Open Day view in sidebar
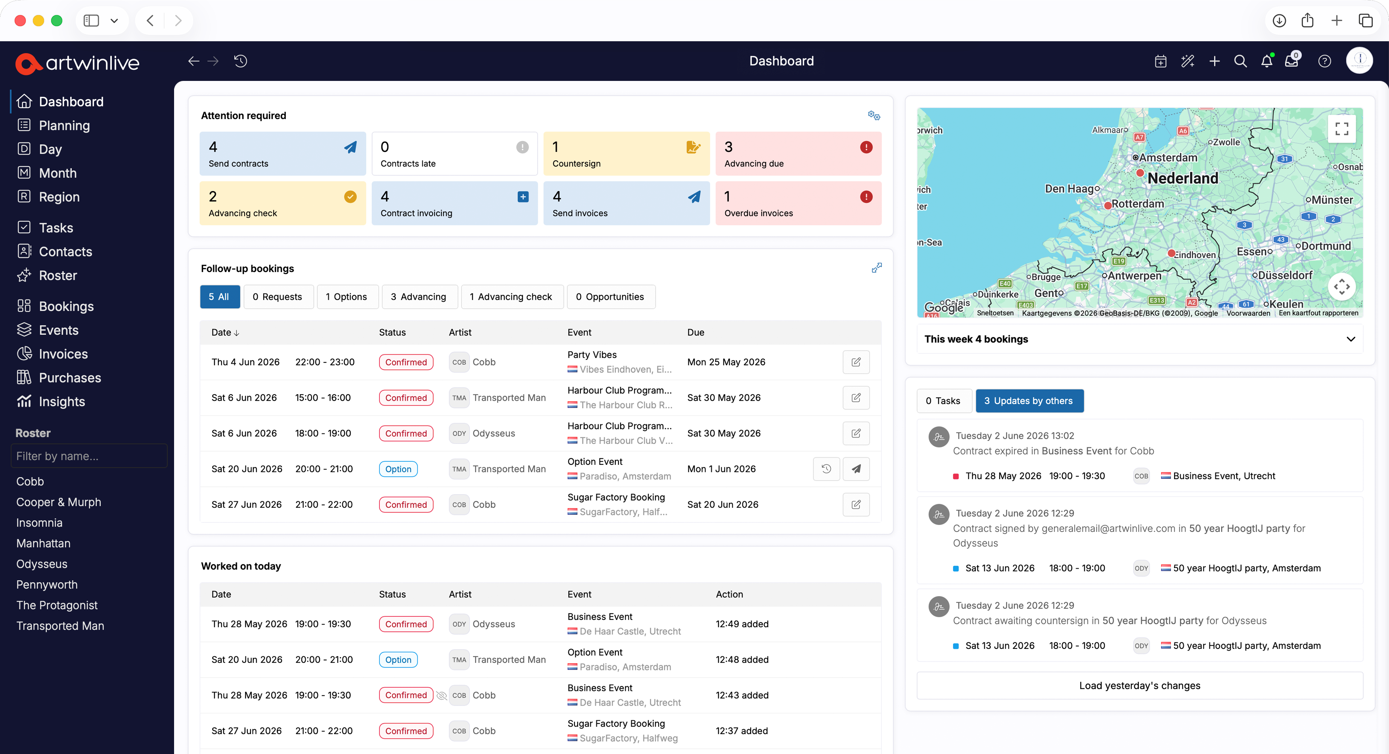The height and width of the screenshot is (754, 1389). [x=51, y=150]
